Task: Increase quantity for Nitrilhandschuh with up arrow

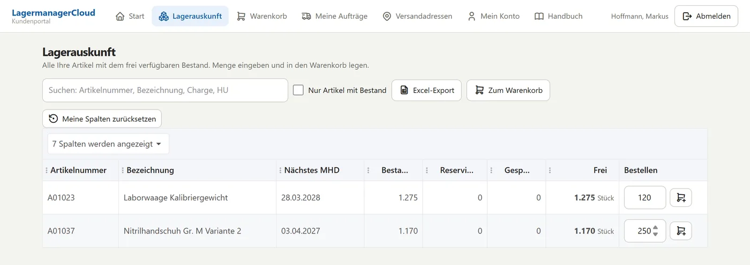Action: (656, 228)
